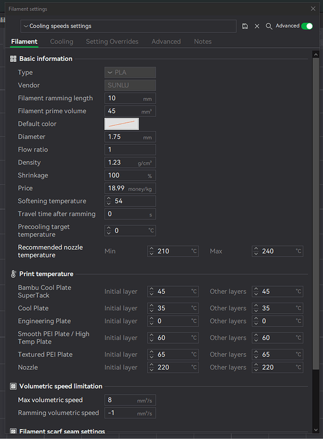Click the Print temperature thermometer icon
323x439 pixels.
[x=13, y=274]
